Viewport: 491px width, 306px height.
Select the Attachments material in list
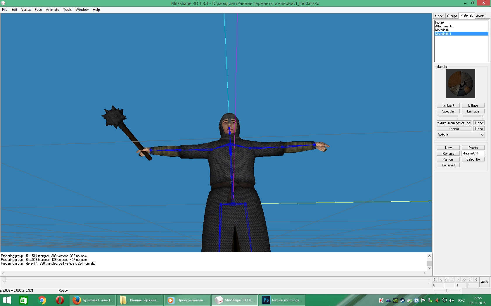click(461, 26)
